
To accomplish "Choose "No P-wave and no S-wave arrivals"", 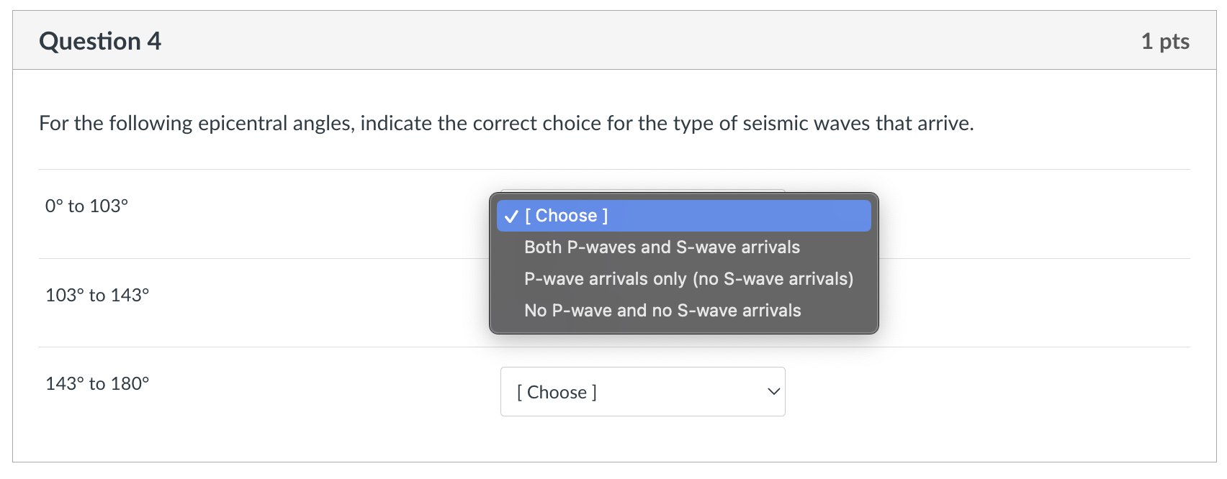I will pos(662,310).
